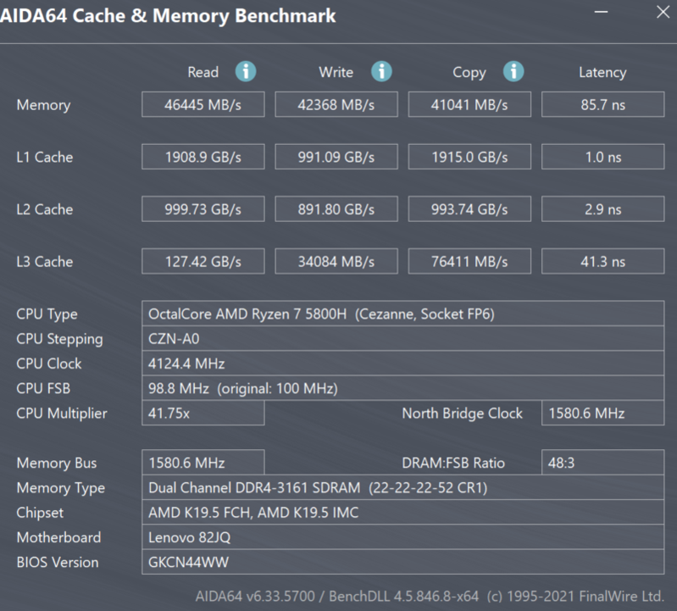677x611 pixels.
Task: Click the CPU Type field showing Ryzen 7 5800H
Action: (x=402, y=314)
